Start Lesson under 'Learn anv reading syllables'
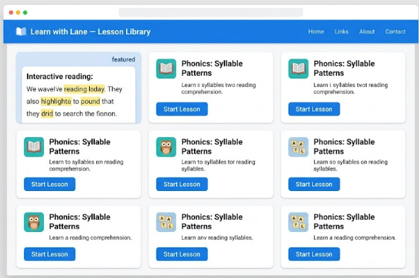Image resolution: width=419 pixels, height=278 pixels. tap(182, 254)
